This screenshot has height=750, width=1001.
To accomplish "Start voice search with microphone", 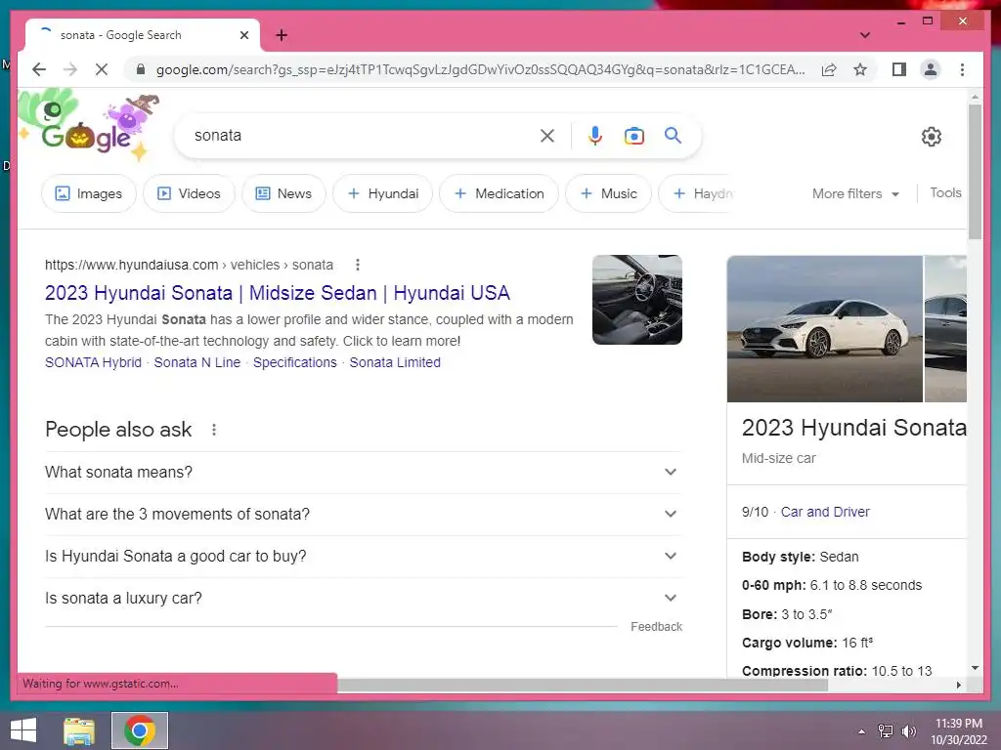I will click(x=595, y=135).
